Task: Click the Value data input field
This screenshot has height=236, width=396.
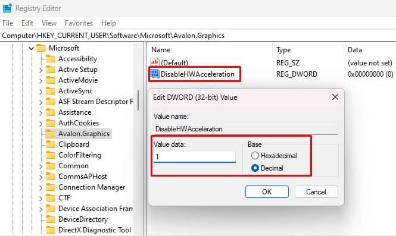Action: coord(195,157)
